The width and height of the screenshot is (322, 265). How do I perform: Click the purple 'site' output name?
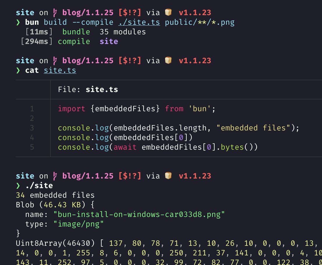pos(109,41)
